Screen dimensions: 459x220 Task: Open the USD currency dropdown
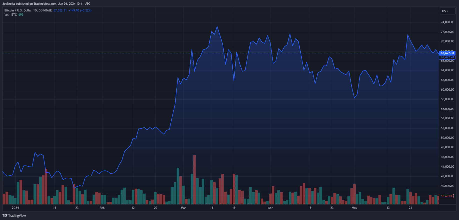(x=447, y=11)
